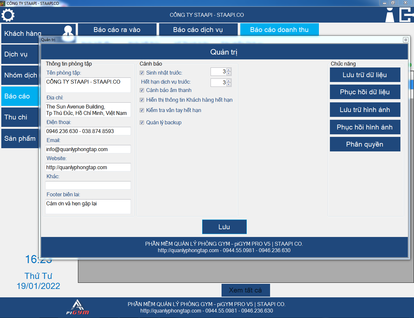This screenshot has height=318, width=414.
Task: Decrease the Hết hạn dịch vụ trước value
Action: pyautogui.click(x=229, y=84)
